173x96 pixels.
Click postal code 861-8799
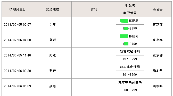130,75
